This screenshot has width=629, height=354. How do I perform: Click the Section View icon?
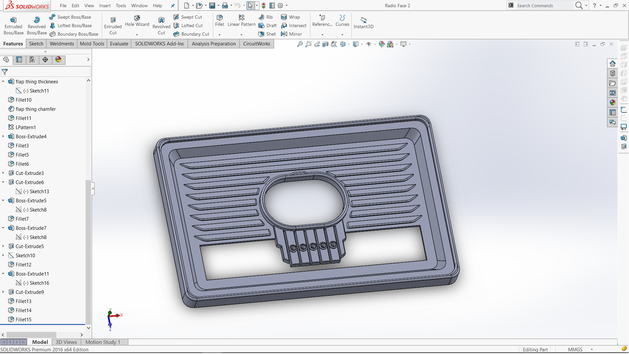tap(325, 44)
